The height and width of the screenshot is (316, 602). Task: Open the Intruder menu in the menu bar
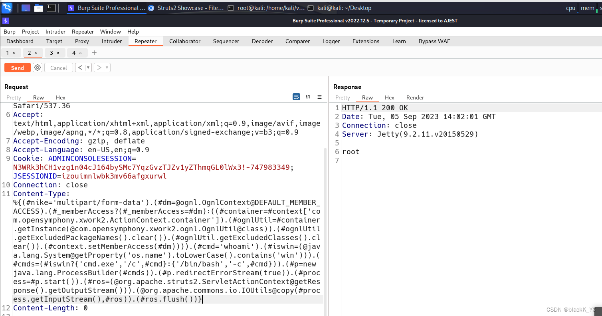55,32
